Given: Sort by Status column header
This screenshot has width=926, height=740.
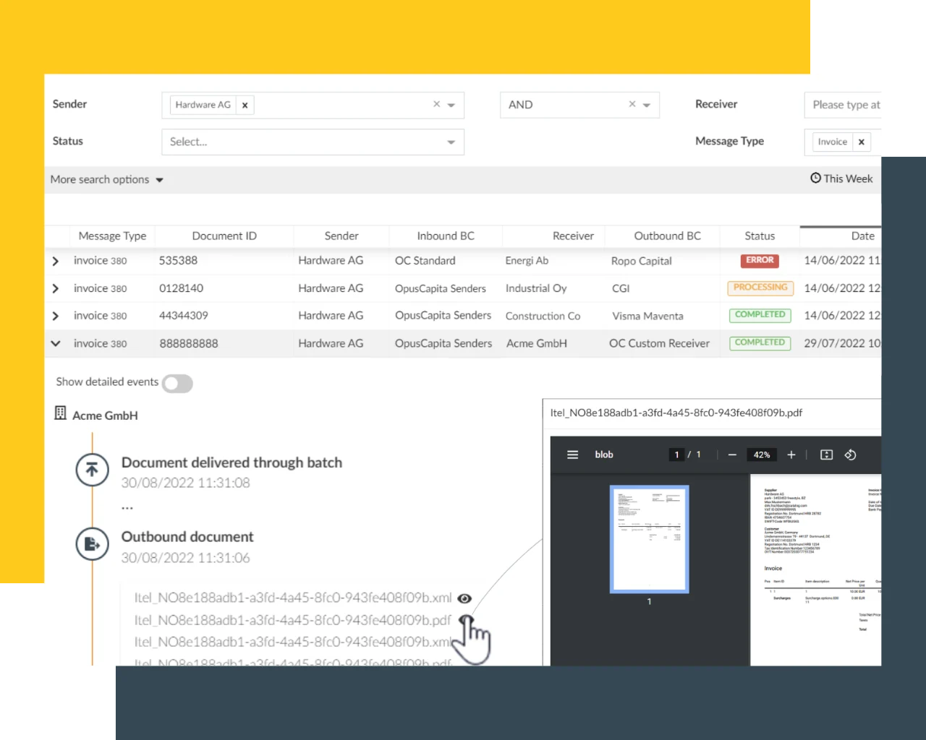Looking at the screenshot, I should tap(760, 236).
